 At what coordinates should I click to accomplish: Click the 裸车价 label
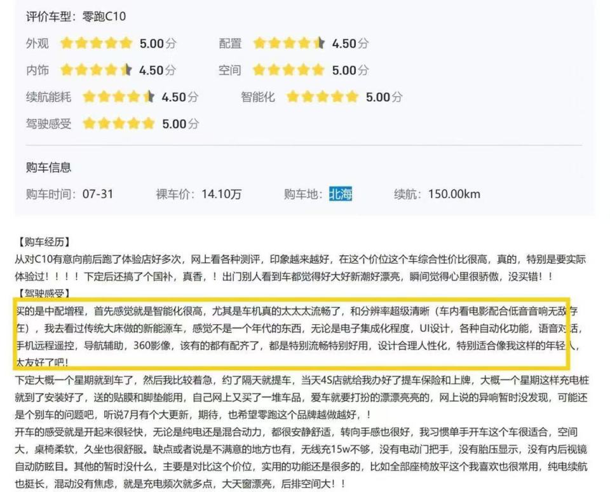tap(175, 194)
